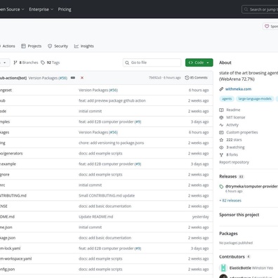Screen dimensions: 278x278
Task: Open the Releases heading link
Action: click(228, 176)
